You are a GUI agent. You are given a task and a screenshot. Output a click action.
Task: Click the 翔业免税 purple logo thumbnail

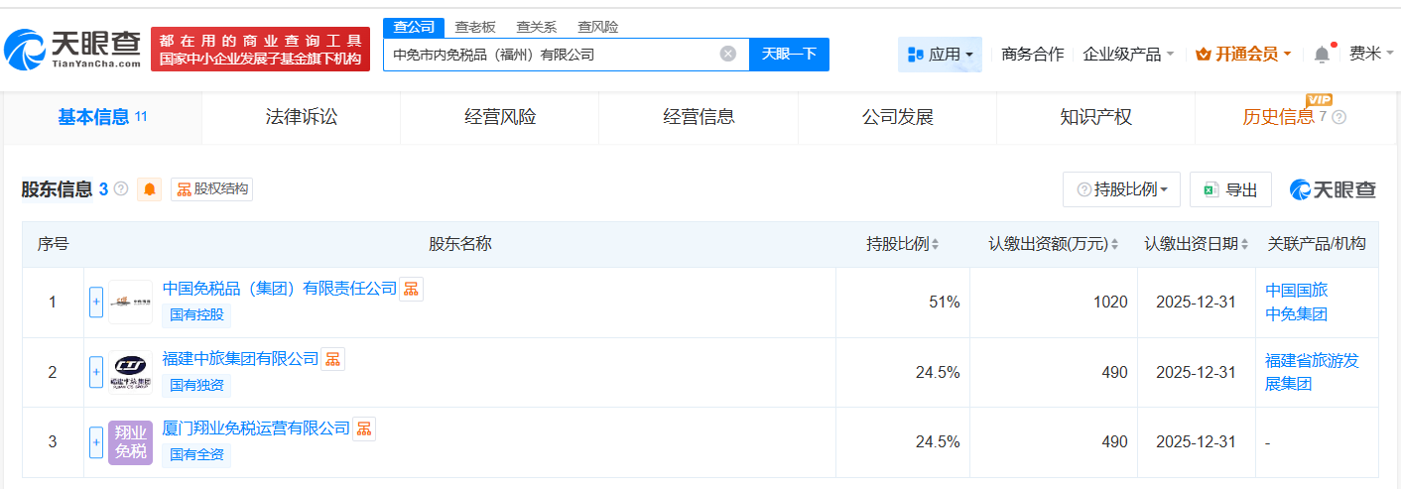(131, 442)
